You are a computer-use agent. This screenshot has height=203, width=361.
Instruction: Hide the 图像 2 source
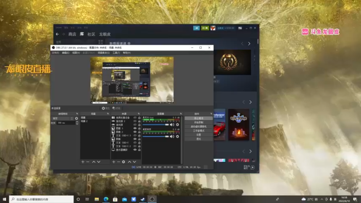point(135,132)
